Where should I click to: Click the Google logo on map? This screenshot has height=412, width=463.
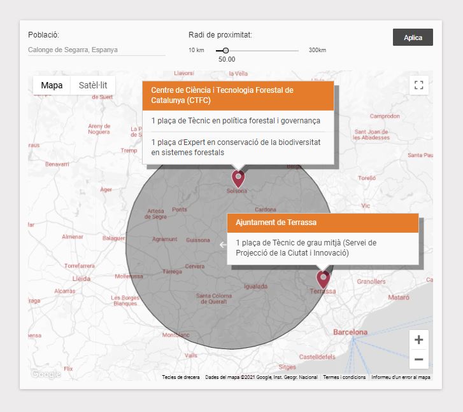46,374
